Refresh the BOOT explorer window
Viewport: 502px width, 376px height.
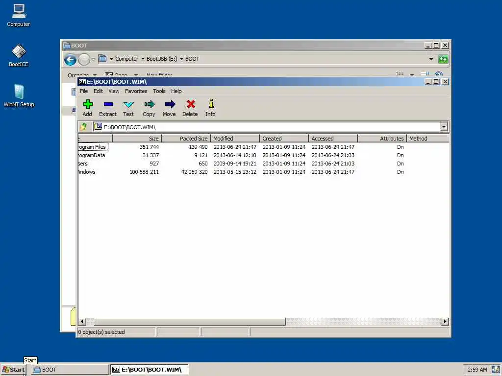point(443,59)
